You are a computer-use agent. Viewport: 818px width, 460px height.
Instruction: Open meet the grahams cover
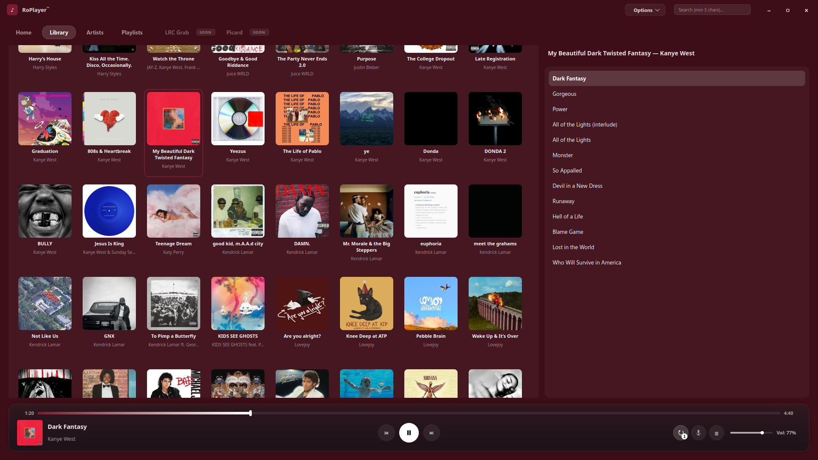(495, 211)
